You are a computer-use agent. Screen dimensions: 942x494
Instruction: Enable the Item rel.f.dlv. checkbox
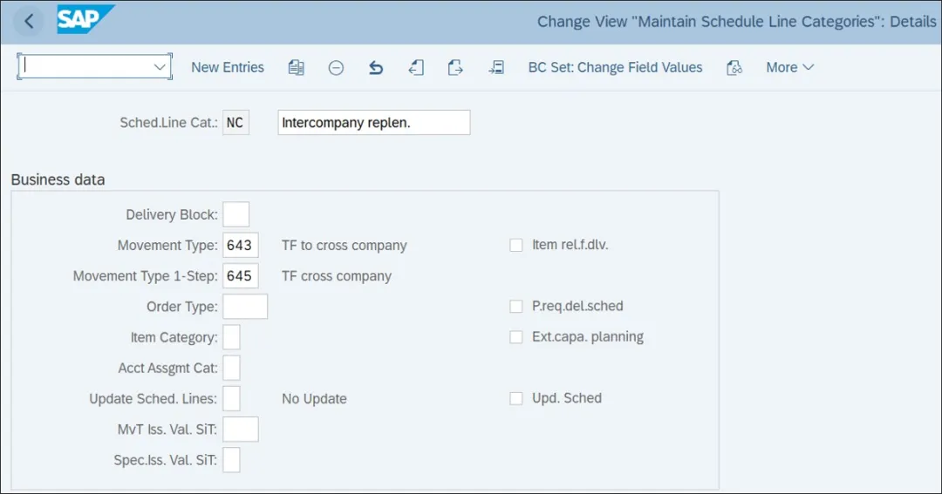point(516,245)
